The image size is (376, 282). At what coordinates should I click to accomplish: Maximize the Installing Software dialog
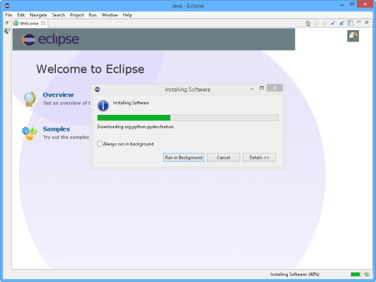[x=262, y=88]
